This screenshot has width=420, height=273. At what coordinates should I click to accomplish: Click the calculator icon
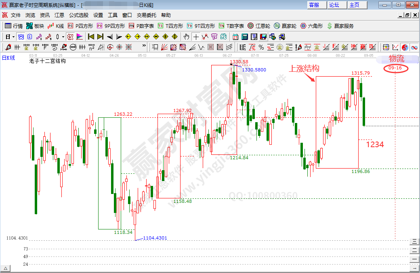(x=244, y=37)
